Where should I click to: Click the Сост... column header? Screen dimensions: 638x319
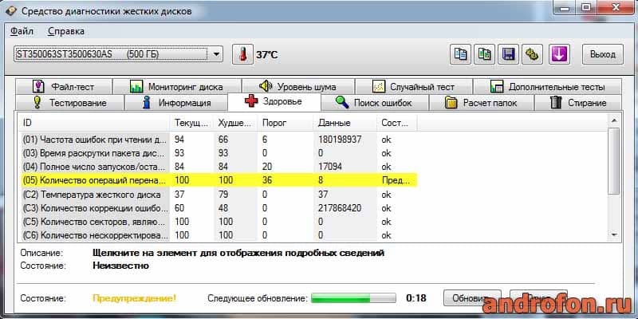[397, 123]
